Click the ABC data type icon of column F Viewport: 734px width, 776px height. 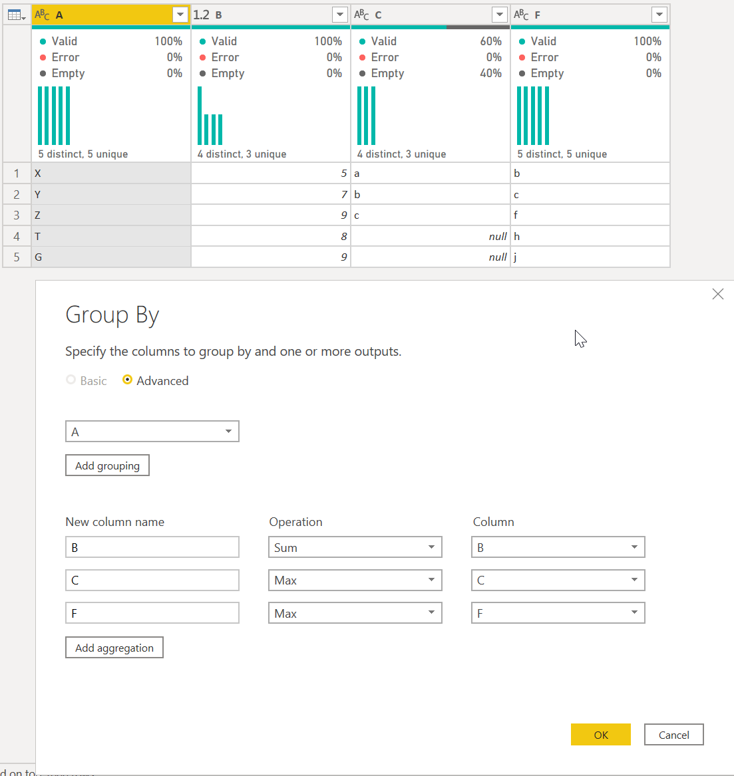click(521, 15)
